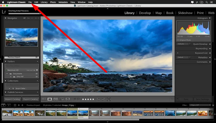Click the filmstrip grid shortcut icon
Viewport: 216px width, 123px height.
(x=15, y=105)
